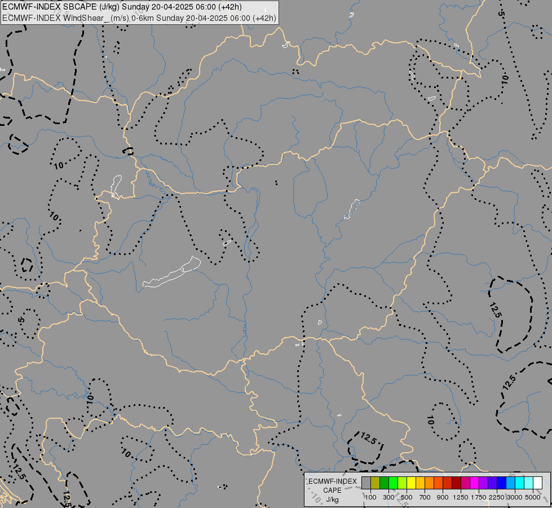Click the dark green legend swatch
The height and width of the screenshot is (508, 552).
[x=385, y=483]
